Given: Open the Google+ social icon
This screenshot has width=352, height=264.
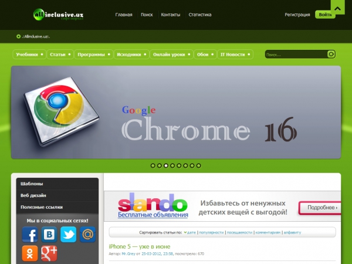Looking at the screenshot, I should [49, 253].
